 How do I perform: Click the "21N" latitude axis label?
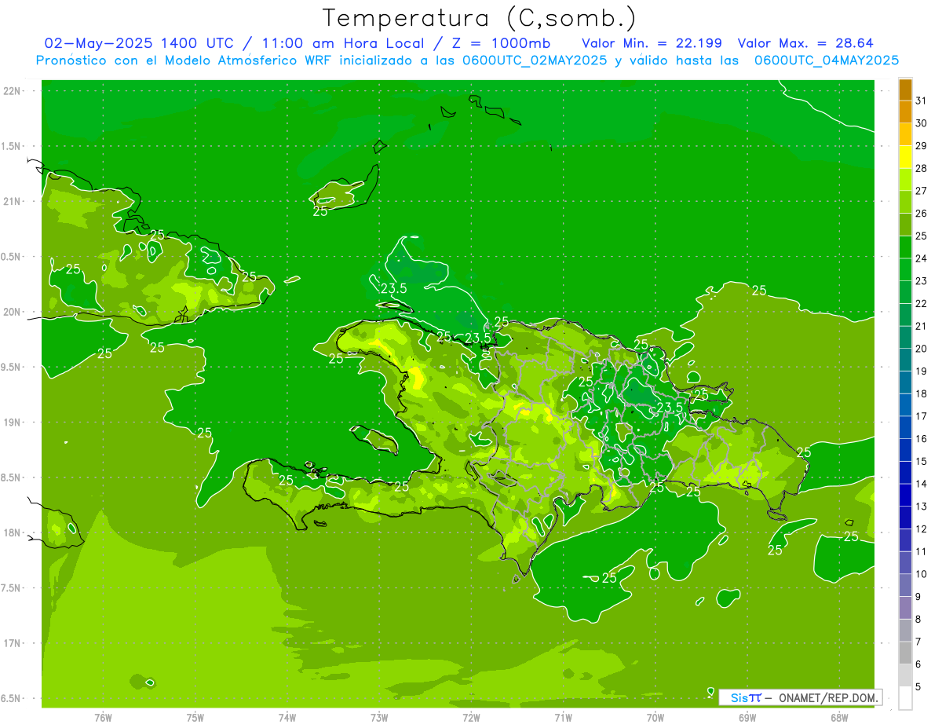(13, 202)
